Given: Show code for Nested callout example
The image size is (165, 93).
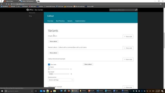Looking at the screenshot, I should 128,48.
